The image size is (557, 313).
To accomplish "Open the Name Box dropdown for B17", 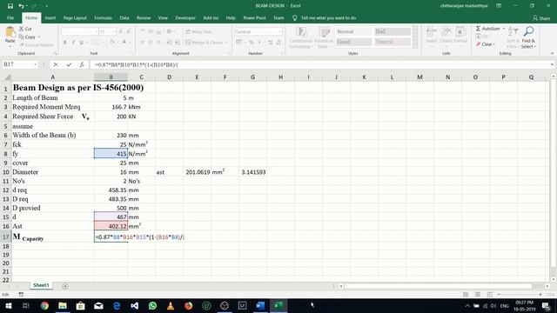I will tap(35, 64).
